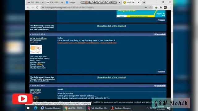This screenshot has width=198, height=111.
Task: Quote princesaddam's post
Action: 161,72
